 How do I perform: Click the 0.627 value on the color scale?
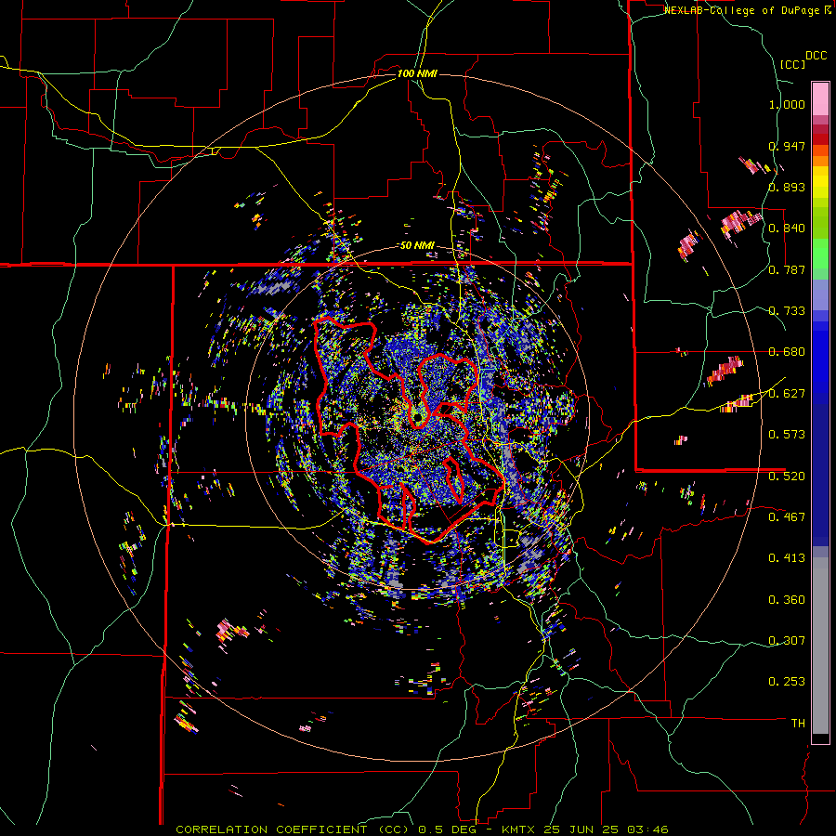pyautogui.click(x=787, y=394)
